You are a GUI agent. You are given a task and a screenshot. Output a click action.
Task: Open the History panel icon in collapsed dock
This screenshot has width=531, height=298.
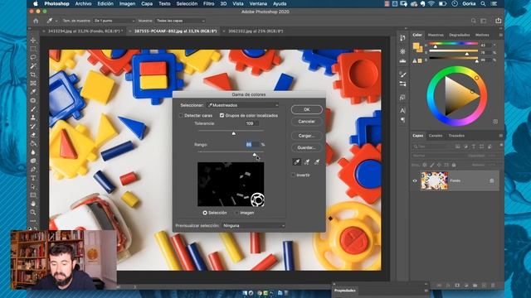coord(402,38)
